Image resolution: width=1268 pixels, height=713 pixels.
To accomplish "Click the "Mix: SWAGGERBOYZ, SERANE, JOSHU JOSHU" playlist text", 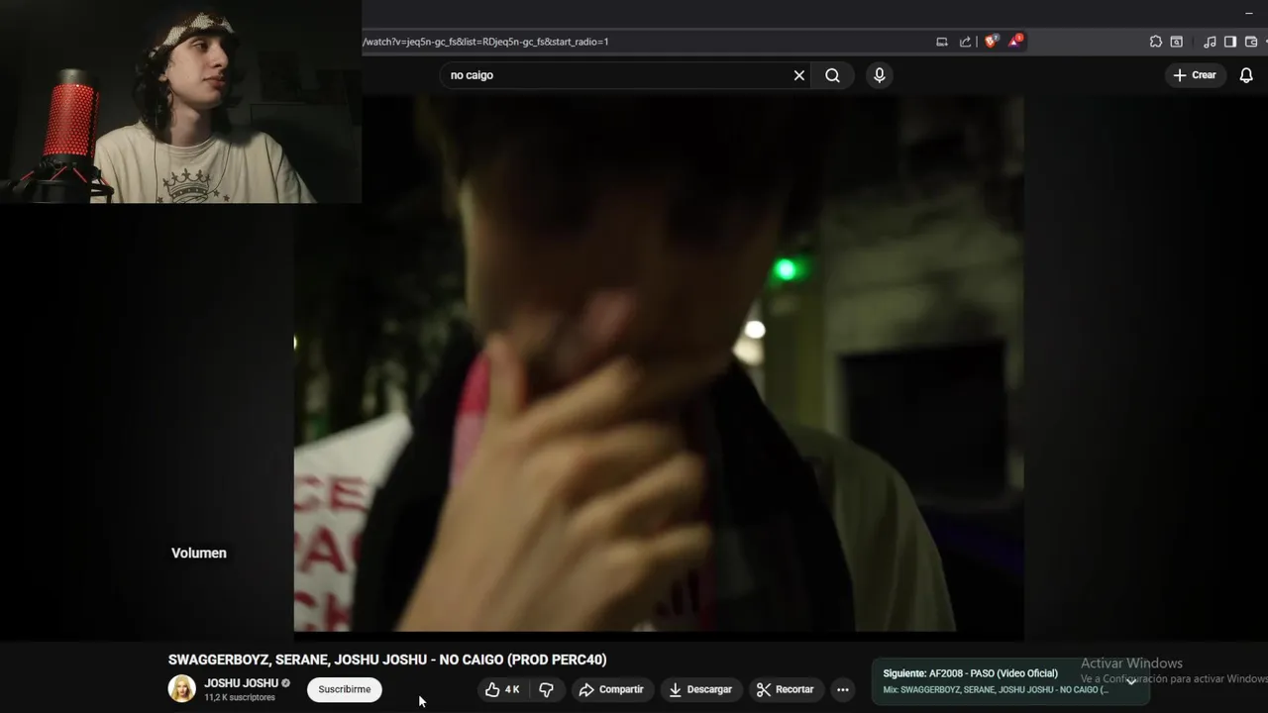I will pos(996,690).
